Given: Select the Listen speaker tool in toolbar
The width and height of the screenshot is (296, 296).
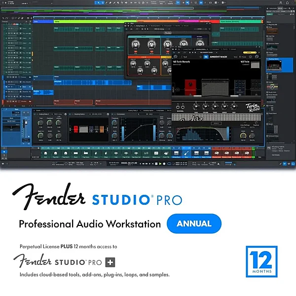Looking at the screenshot, I should [126, 2].
